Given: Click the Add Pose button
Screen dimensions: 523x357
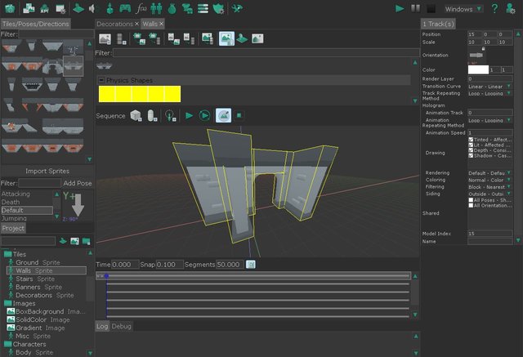Looking at the screenshot, I should coord(78,183).
